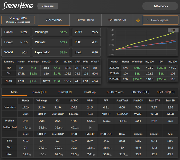Click the Home NL10 summary box
The width and height of the screenshot is (180, 160).
tap(16, 42)
